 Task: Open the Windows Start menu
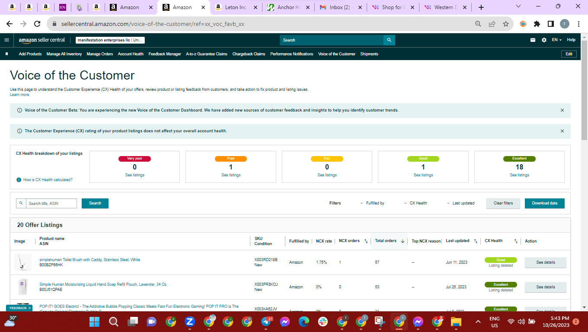pos(94,322)
